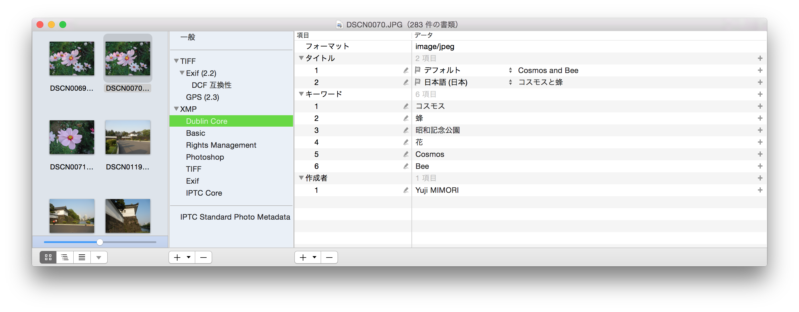Click pencil edit icon for title row 1

pos(406,70)
